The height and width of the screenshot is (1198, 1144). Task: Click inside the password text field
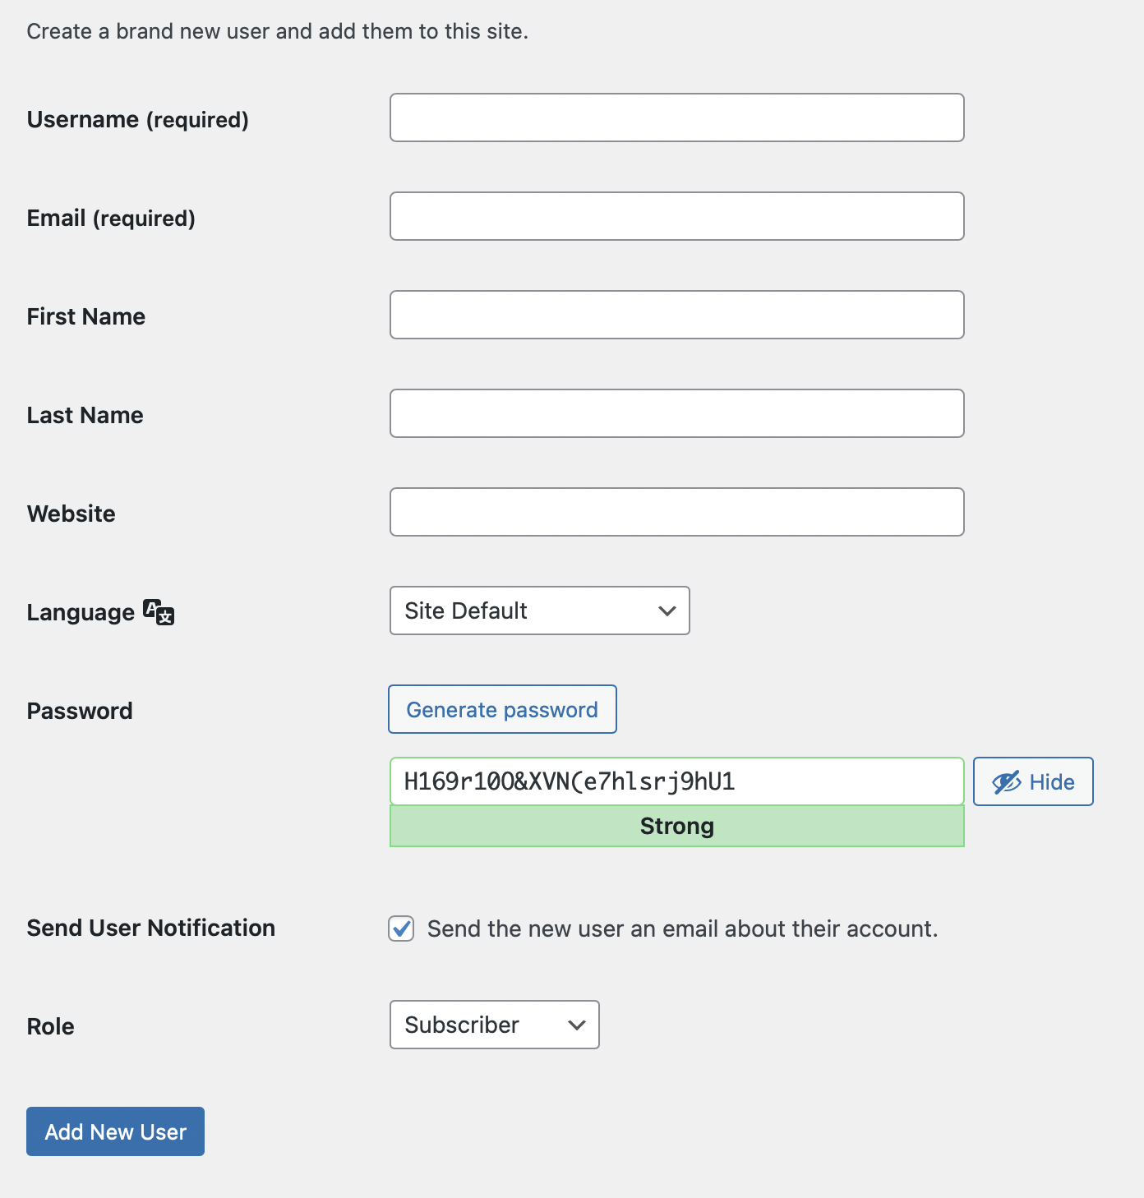[x=677, y=781]
